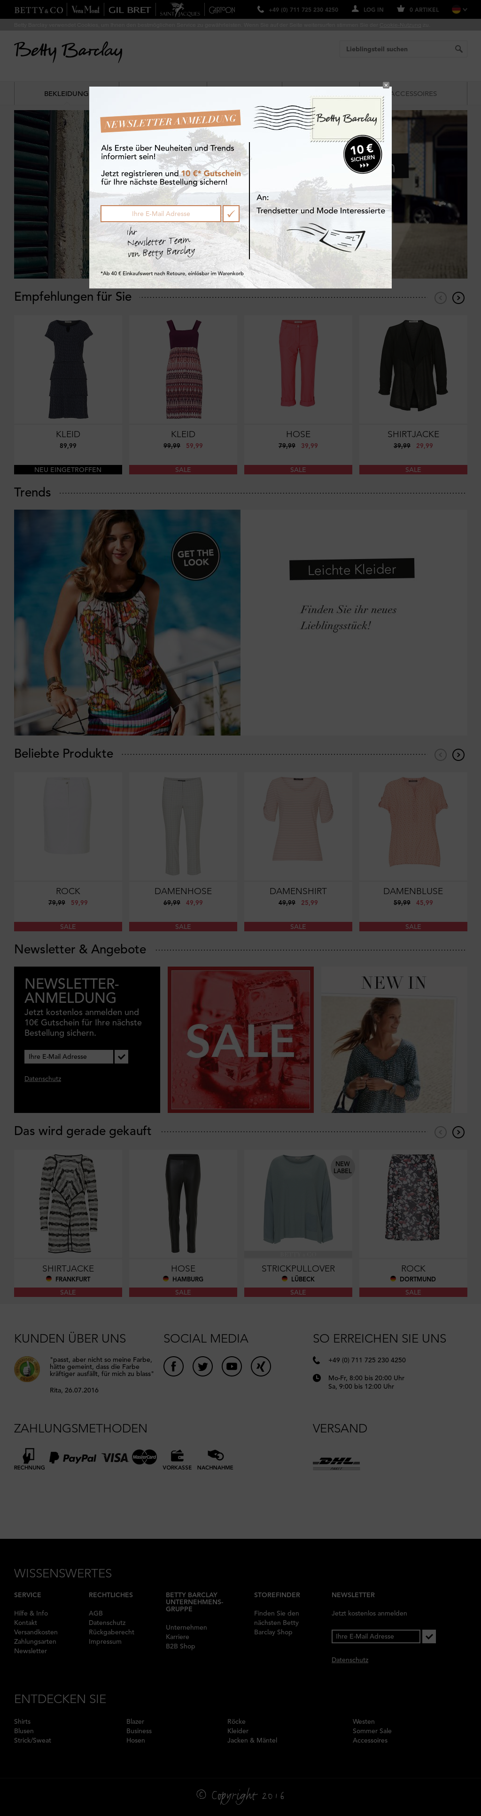Screen dimensions: 481x1816
Task: Confirm black newsletter box checkmark button
Action: (122, 1056)
